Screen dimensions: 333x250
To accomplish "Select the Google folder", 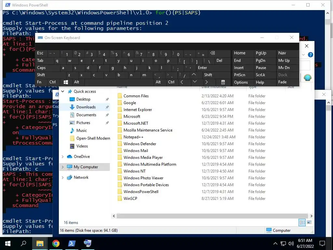I will pyautogui.click(x=129, y=103).
